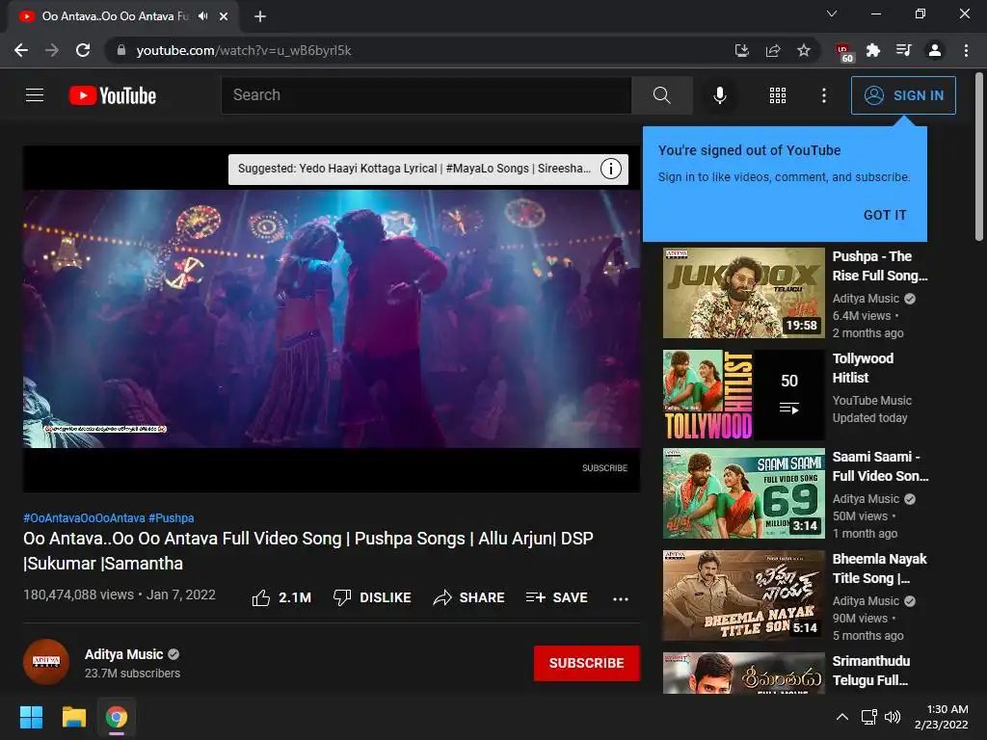Viewport: 987px width, 740px height.
Task: Open Tollywood Hitlist playlist thumbnail
Action: [743, 395]
